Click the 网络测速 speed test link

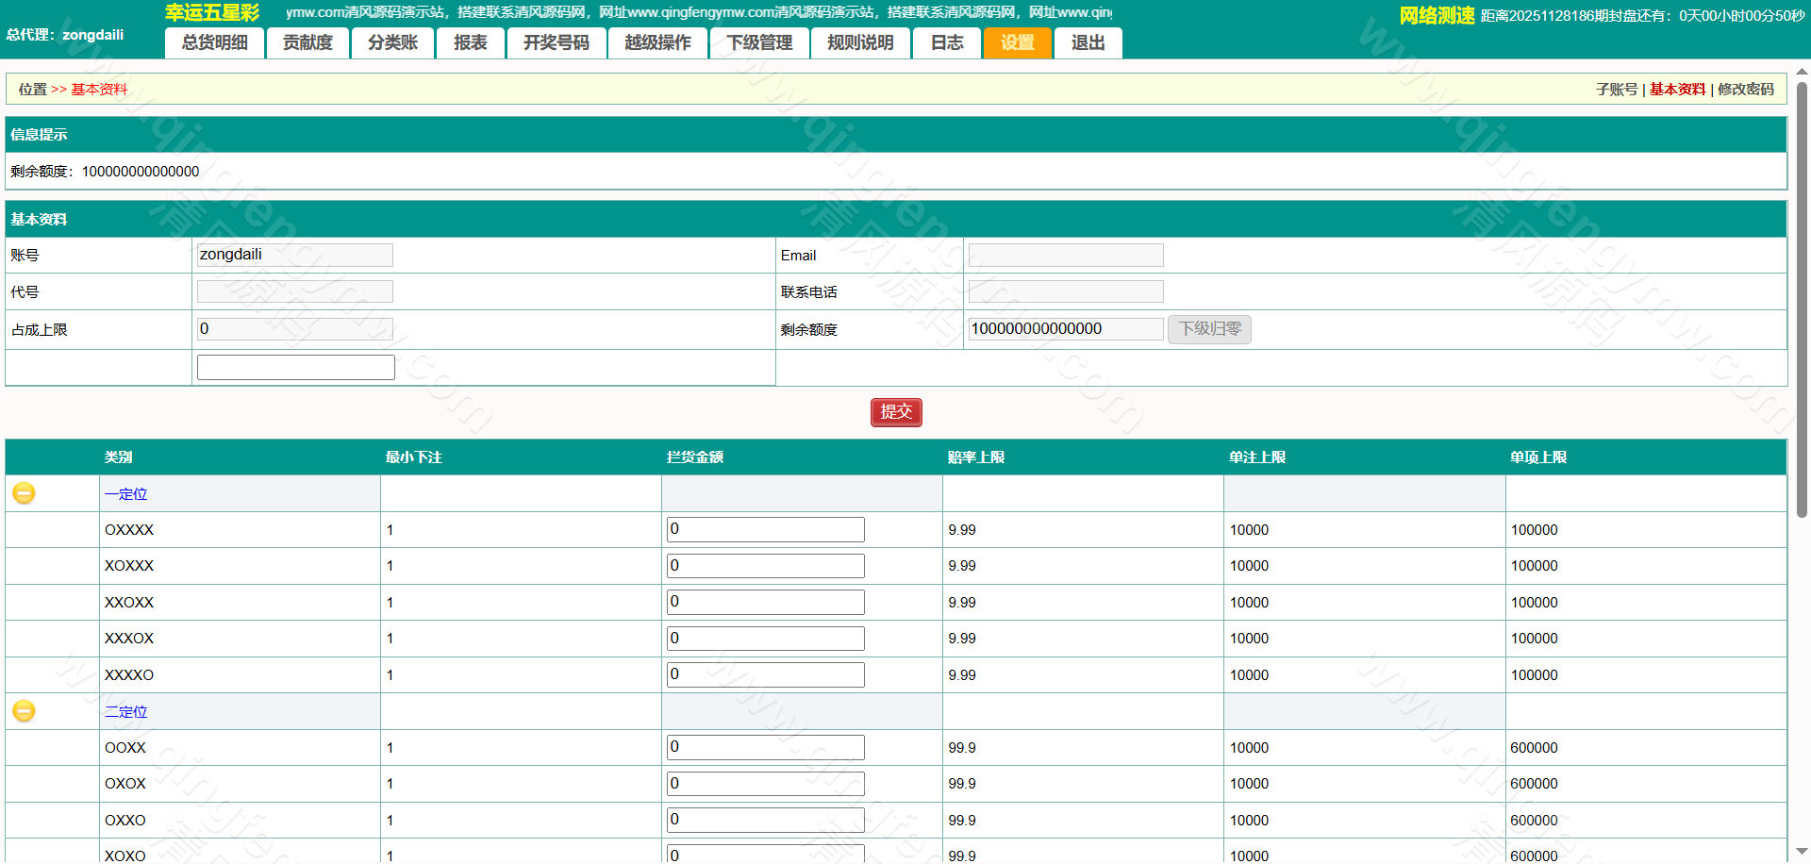pyautogui.click(x=1436, y=16)
